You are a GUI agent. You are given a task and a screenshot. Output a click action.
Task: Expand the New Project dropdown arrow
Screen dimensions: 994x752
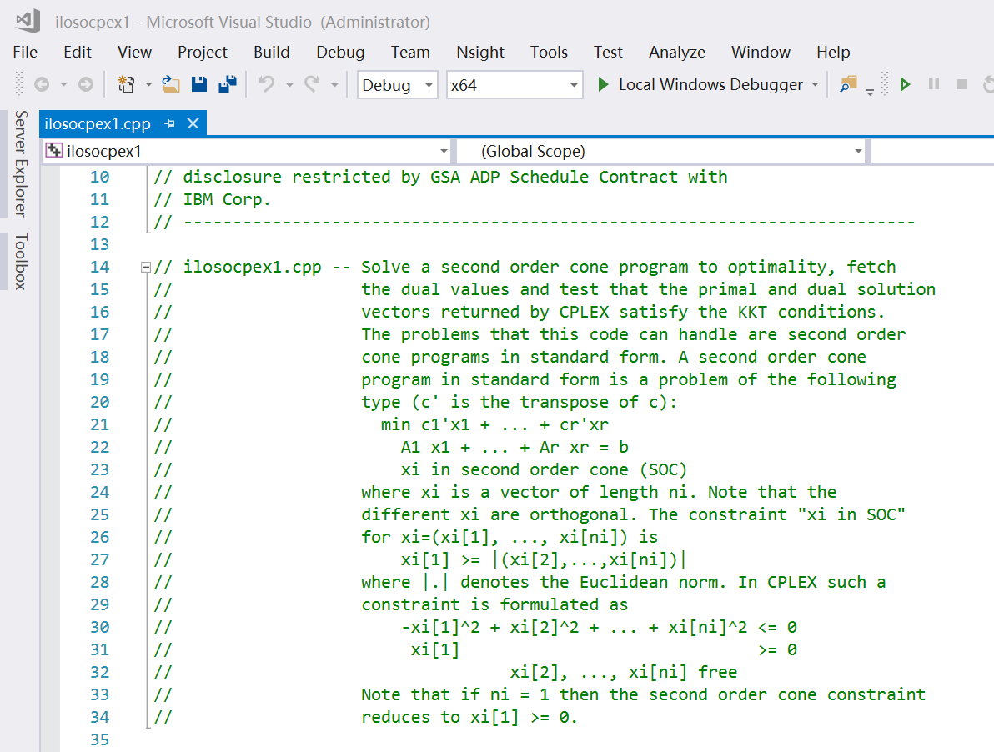(148, 84)
